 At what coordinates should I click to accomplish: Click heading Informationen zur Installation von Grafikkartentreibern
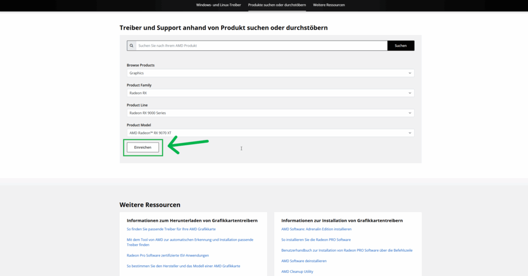point(342,220)
